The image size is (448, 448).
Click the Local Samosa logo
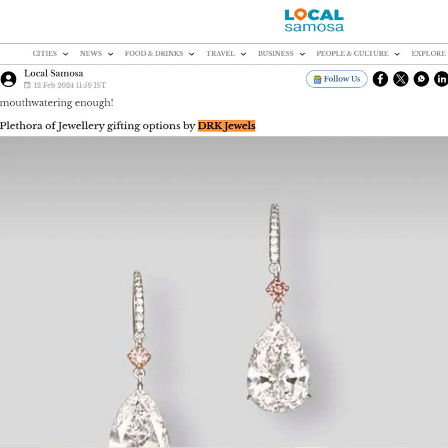coord(314,20)
